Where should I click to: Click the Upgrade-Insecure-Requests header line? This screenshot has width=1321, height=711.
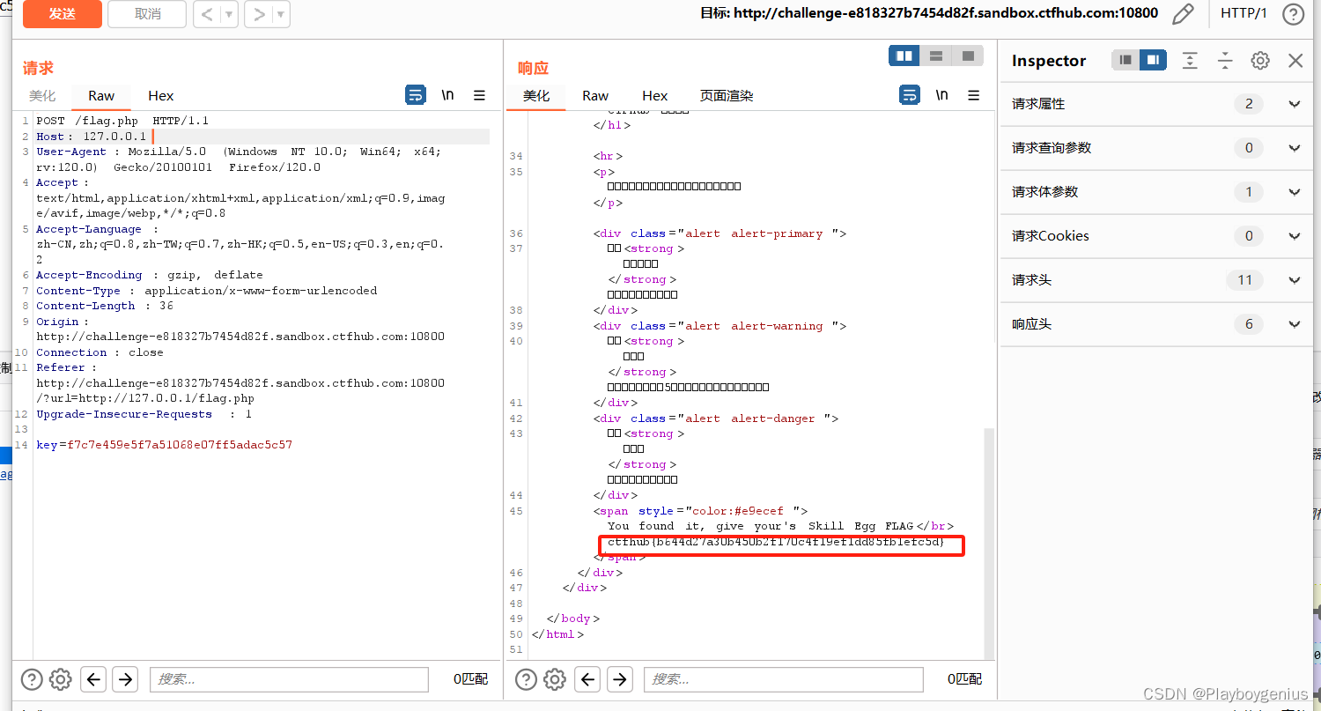coord(144,414)
